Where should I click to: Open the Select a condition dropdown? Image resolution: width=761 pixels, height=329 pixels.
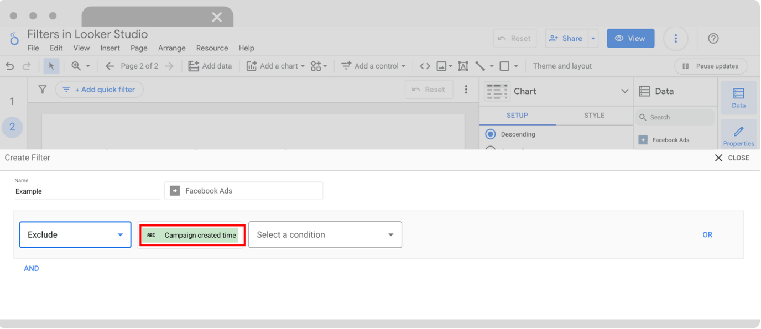325,234
